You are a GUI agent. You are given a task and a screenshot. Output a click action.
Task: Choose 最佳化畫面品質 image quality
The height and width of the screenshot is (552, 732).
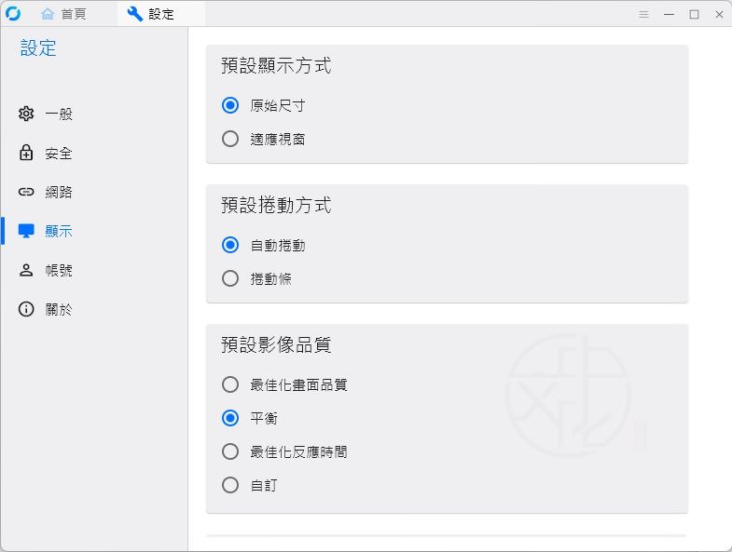(230, 384)
